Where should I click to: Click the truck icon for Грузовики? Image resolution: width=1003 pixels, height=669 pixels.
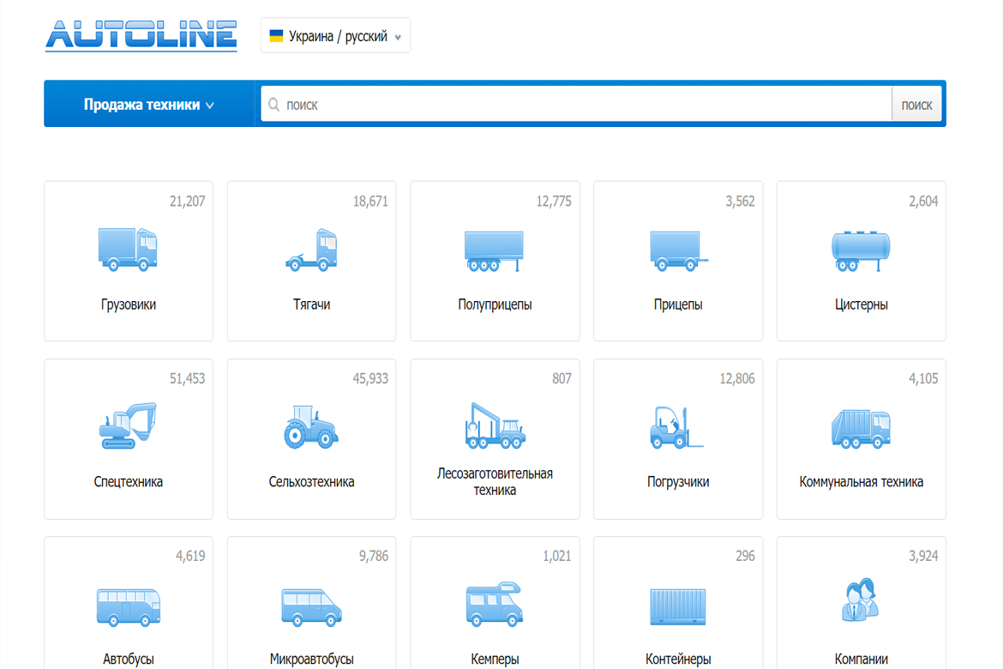tap(128, 250)
